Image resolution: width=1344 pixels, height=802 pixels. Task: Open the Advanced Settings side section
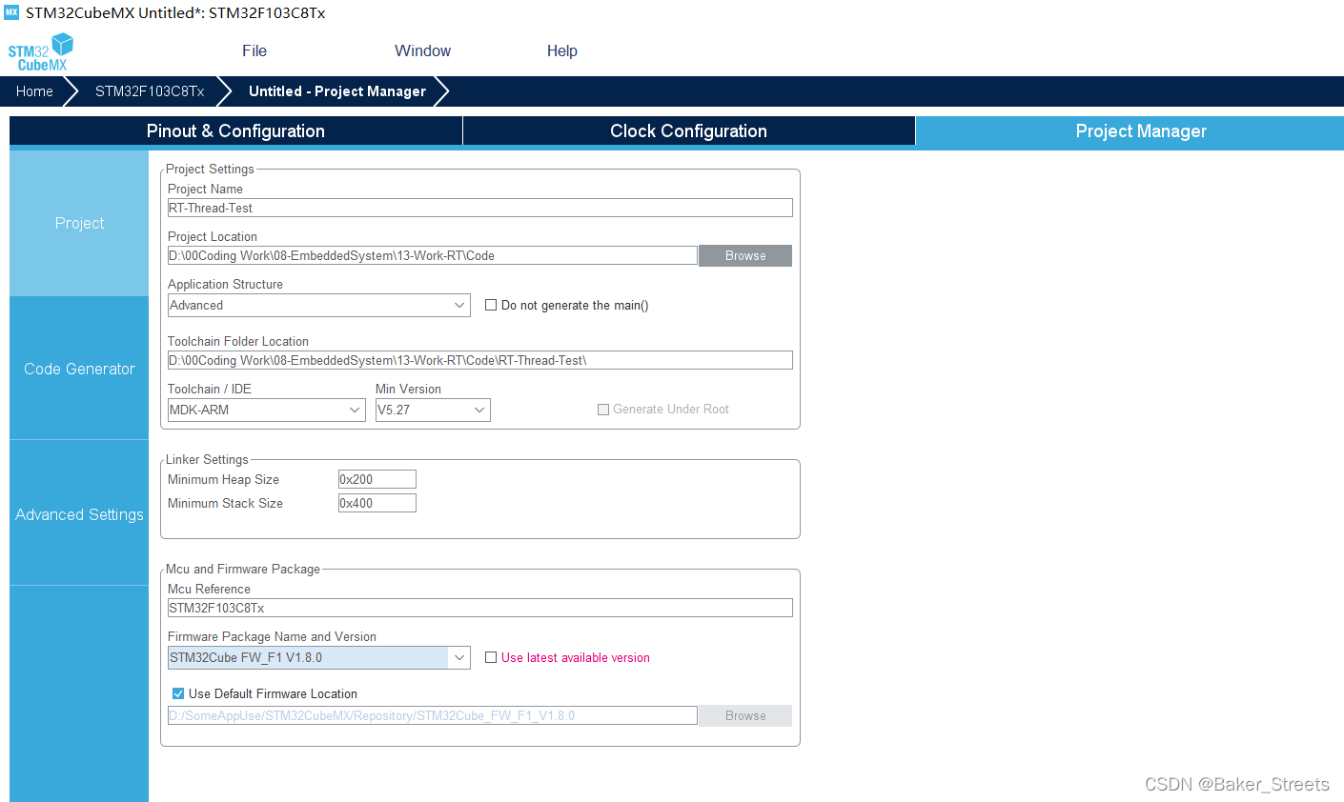(x=79, y=514)
